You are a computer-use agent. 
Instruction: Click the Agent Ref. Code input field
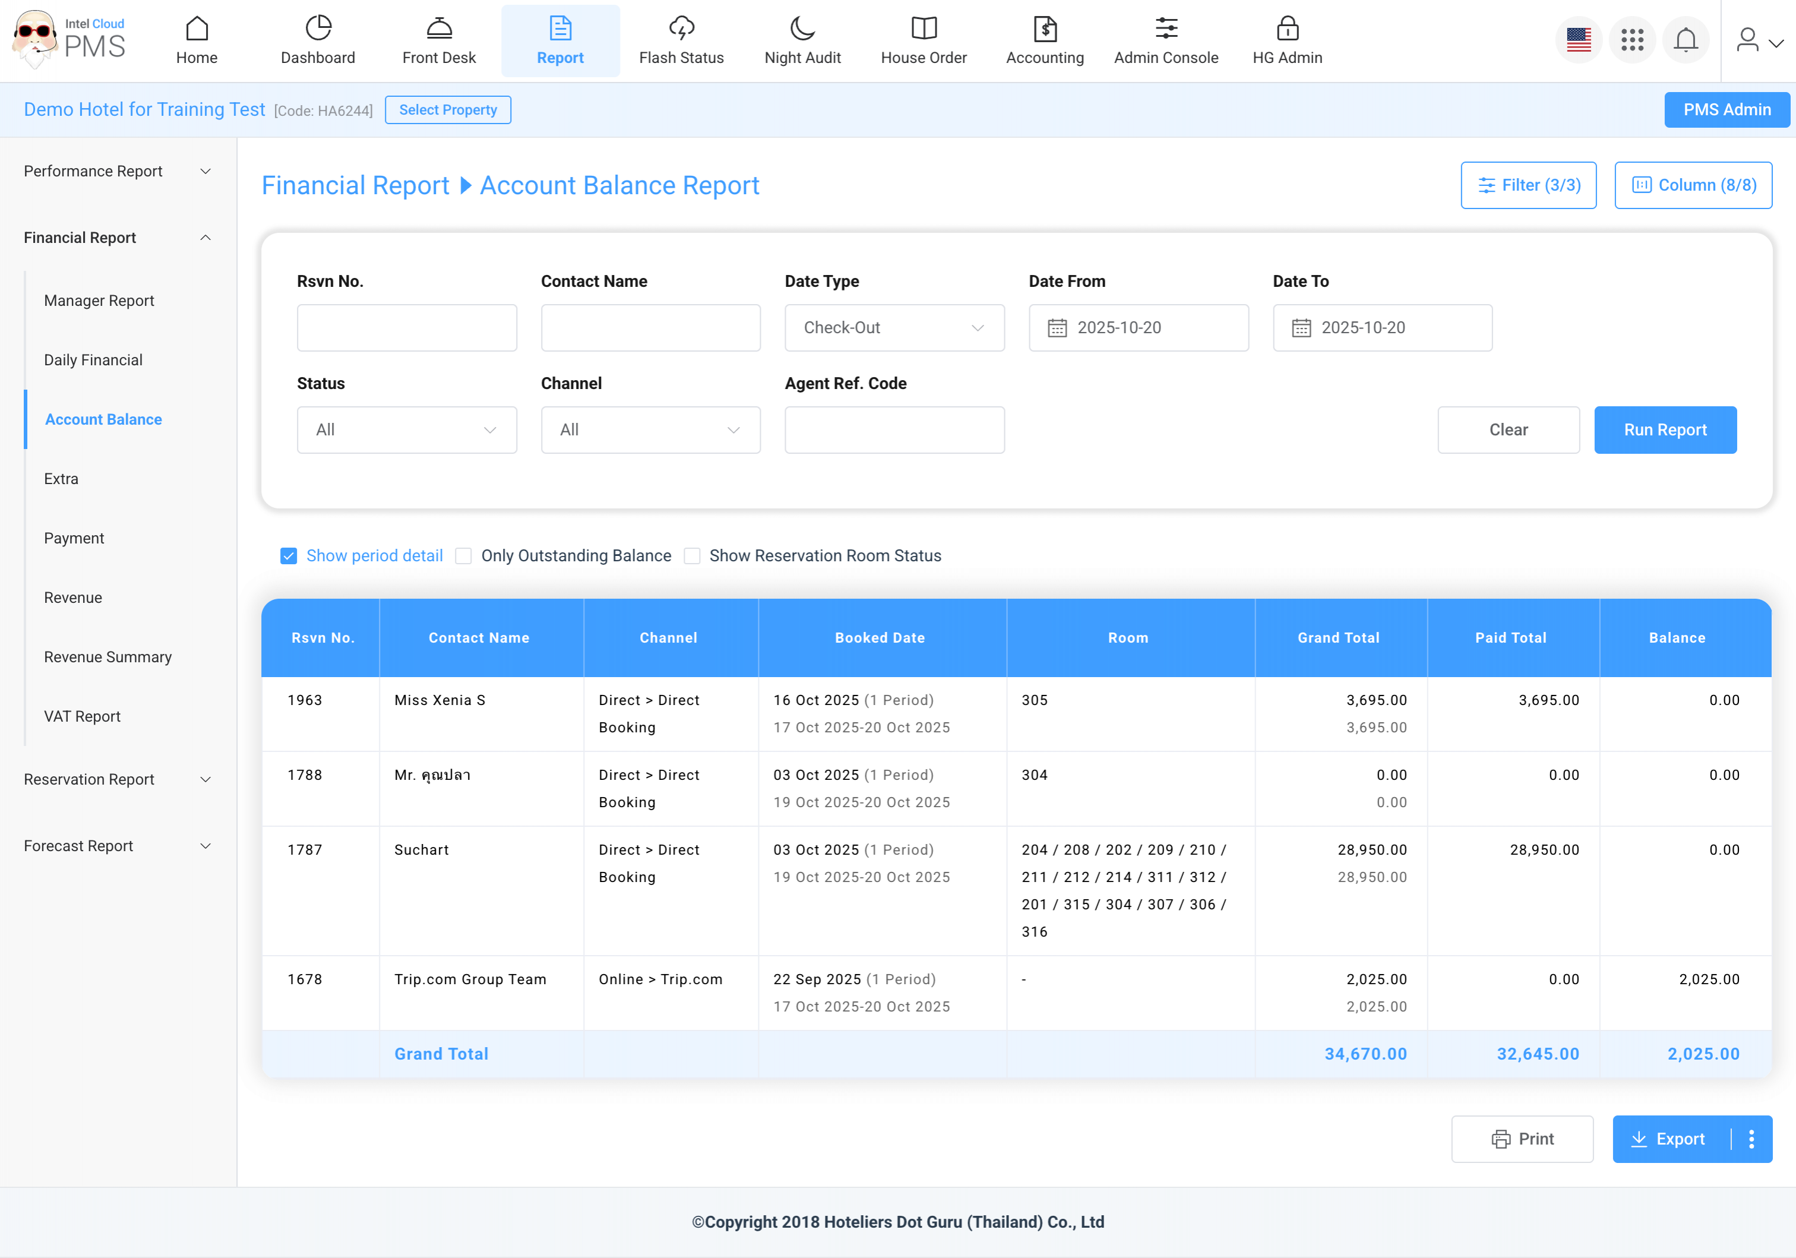[x=894, y=429]
